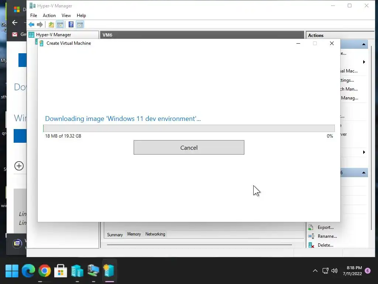
Task: Click the '18 MB of 19.32 GB' status text
Action: pos(63,136)
